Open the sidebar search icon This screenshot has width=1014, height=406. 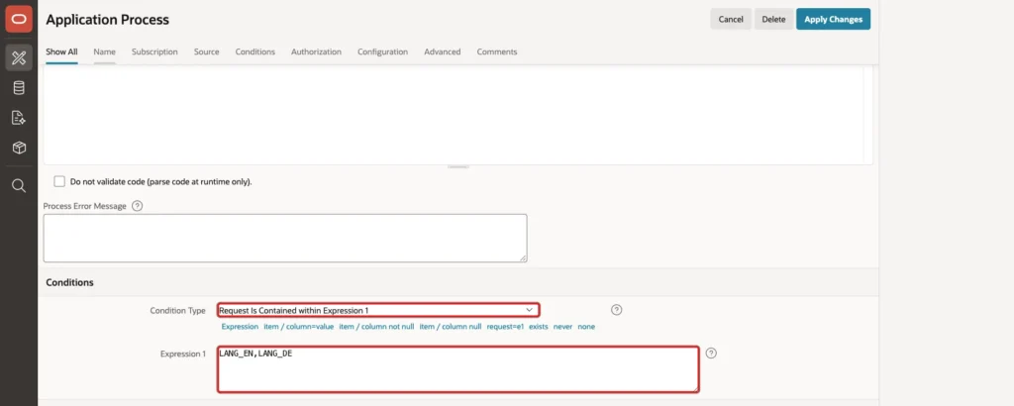19,186
